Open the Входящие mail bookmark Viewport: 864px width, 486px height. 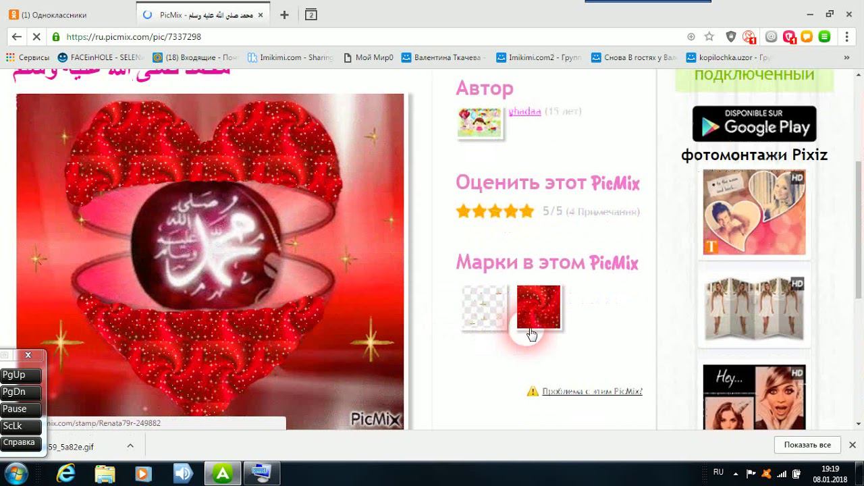[x=196, y=57]
